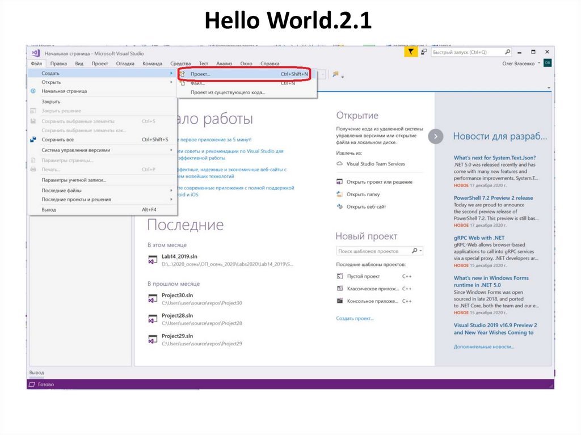Click the Visual Studio logo in title bar
Viewport: 581px width, 435px height.
(36, 53)
